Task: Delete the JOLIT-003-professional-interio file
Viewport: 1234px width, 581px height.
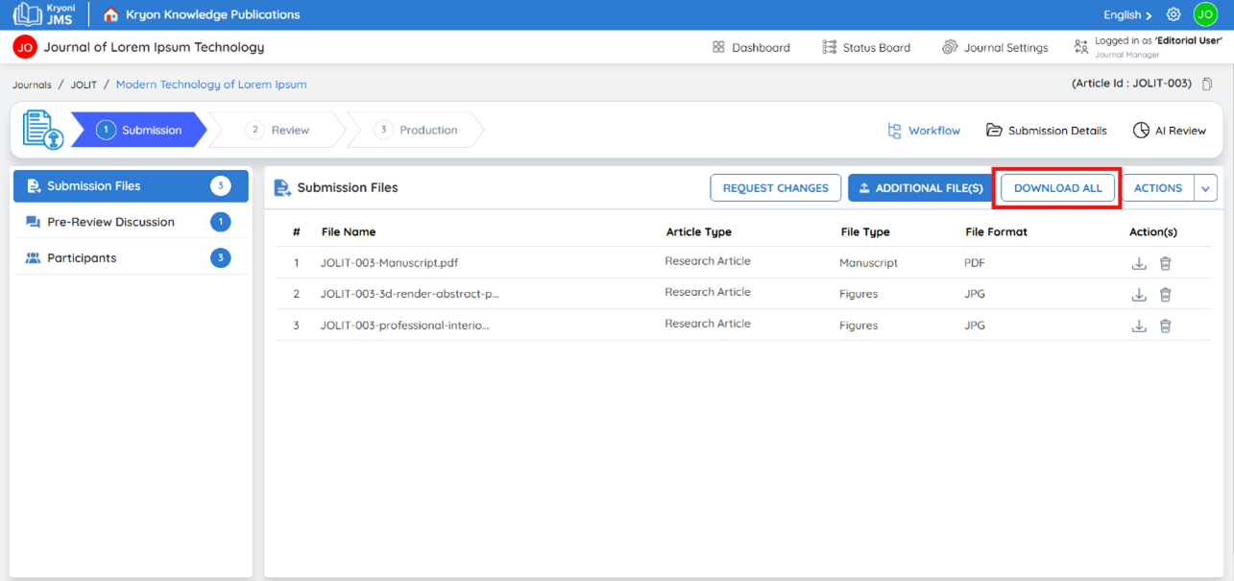Action: 1165,326
